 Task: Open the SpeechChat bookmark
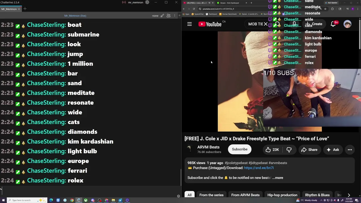click(197, 14)
